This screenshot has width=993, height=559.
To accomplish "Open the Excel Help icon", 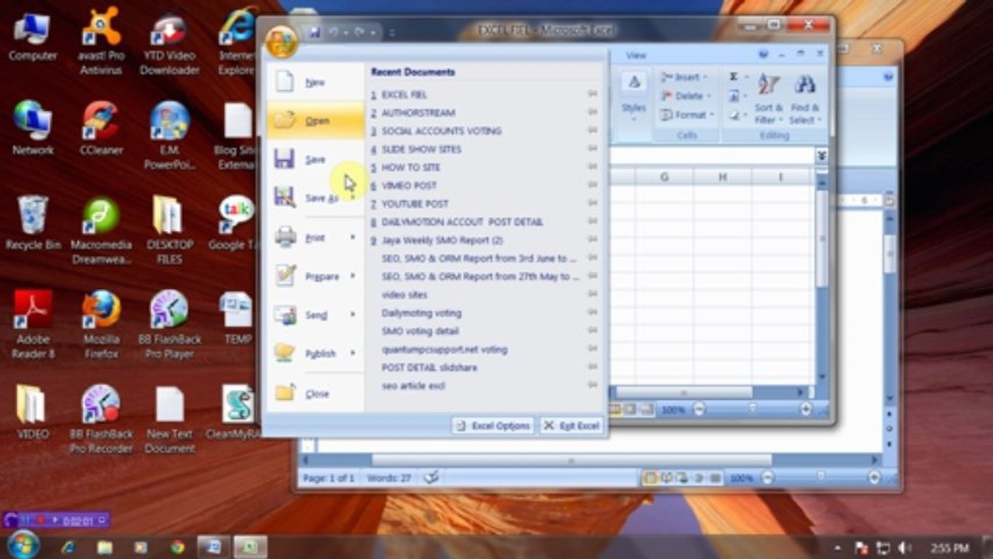I will pyautogui.click(x=763, y=54).
